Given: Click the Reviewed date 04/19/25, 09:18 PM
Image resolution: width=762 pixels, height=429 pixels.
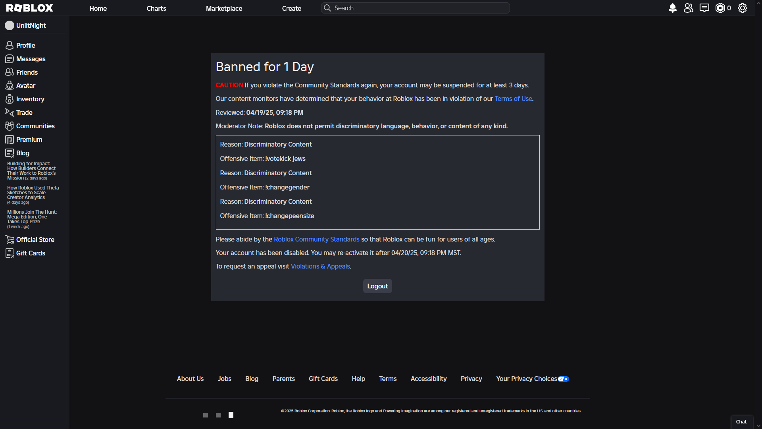Looking at the screenshot, I should tap(275, 112).
